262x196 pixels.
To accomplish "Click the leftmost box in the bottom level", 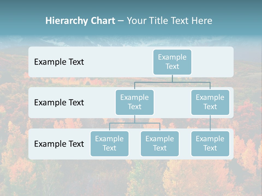I will (x=109, y=144).
